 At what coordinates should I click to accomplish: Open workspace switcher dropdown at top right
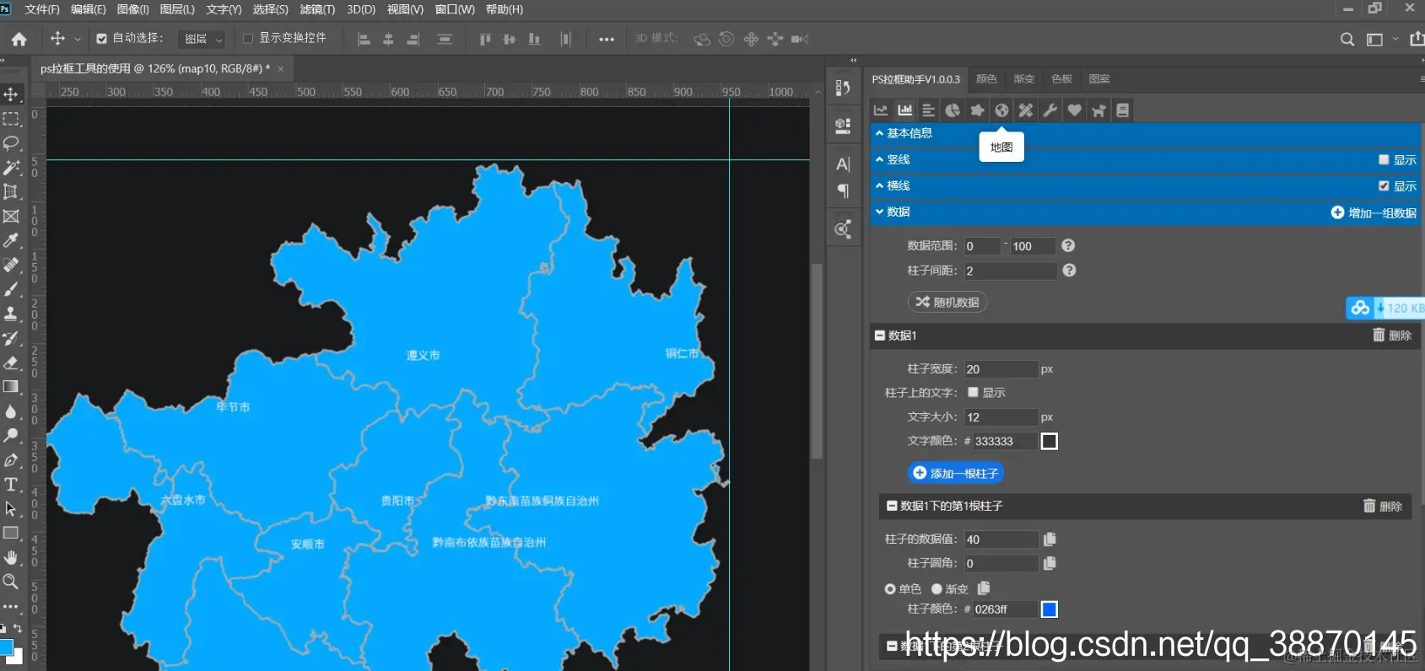[x=1395, y=39]
